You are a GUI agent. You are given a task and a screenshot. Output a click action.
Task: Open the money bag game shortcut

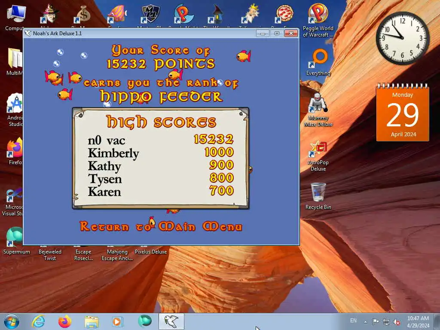83,14
